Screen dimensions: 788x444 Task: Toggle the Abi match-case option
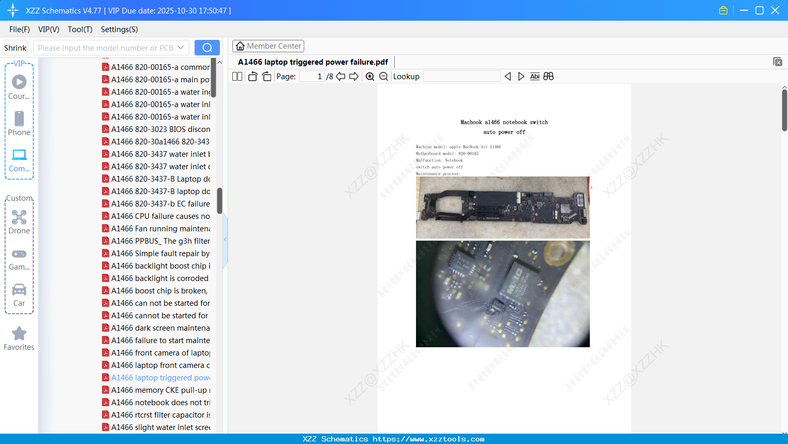click(534, 77)
